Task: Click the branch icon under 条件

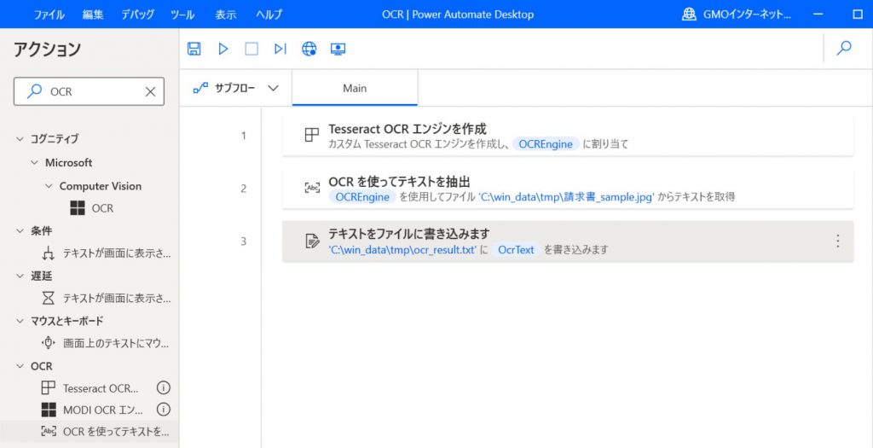Action: pos(49,254)
